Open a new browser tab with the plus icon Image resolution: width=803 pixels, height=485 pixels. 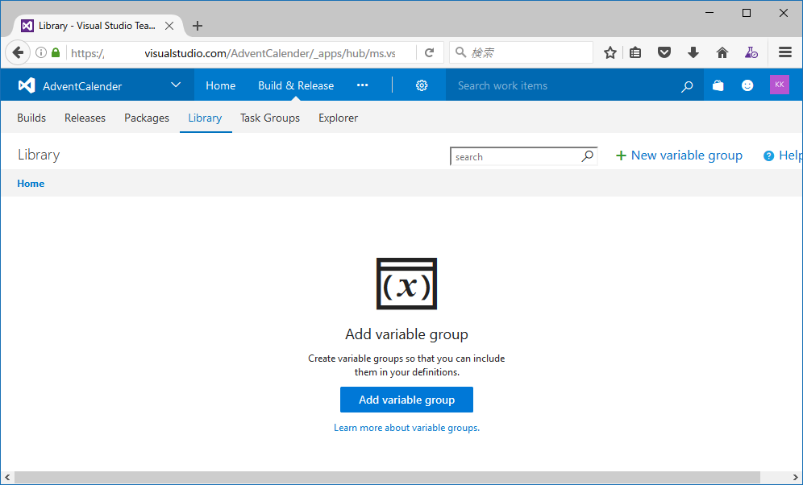198,26
